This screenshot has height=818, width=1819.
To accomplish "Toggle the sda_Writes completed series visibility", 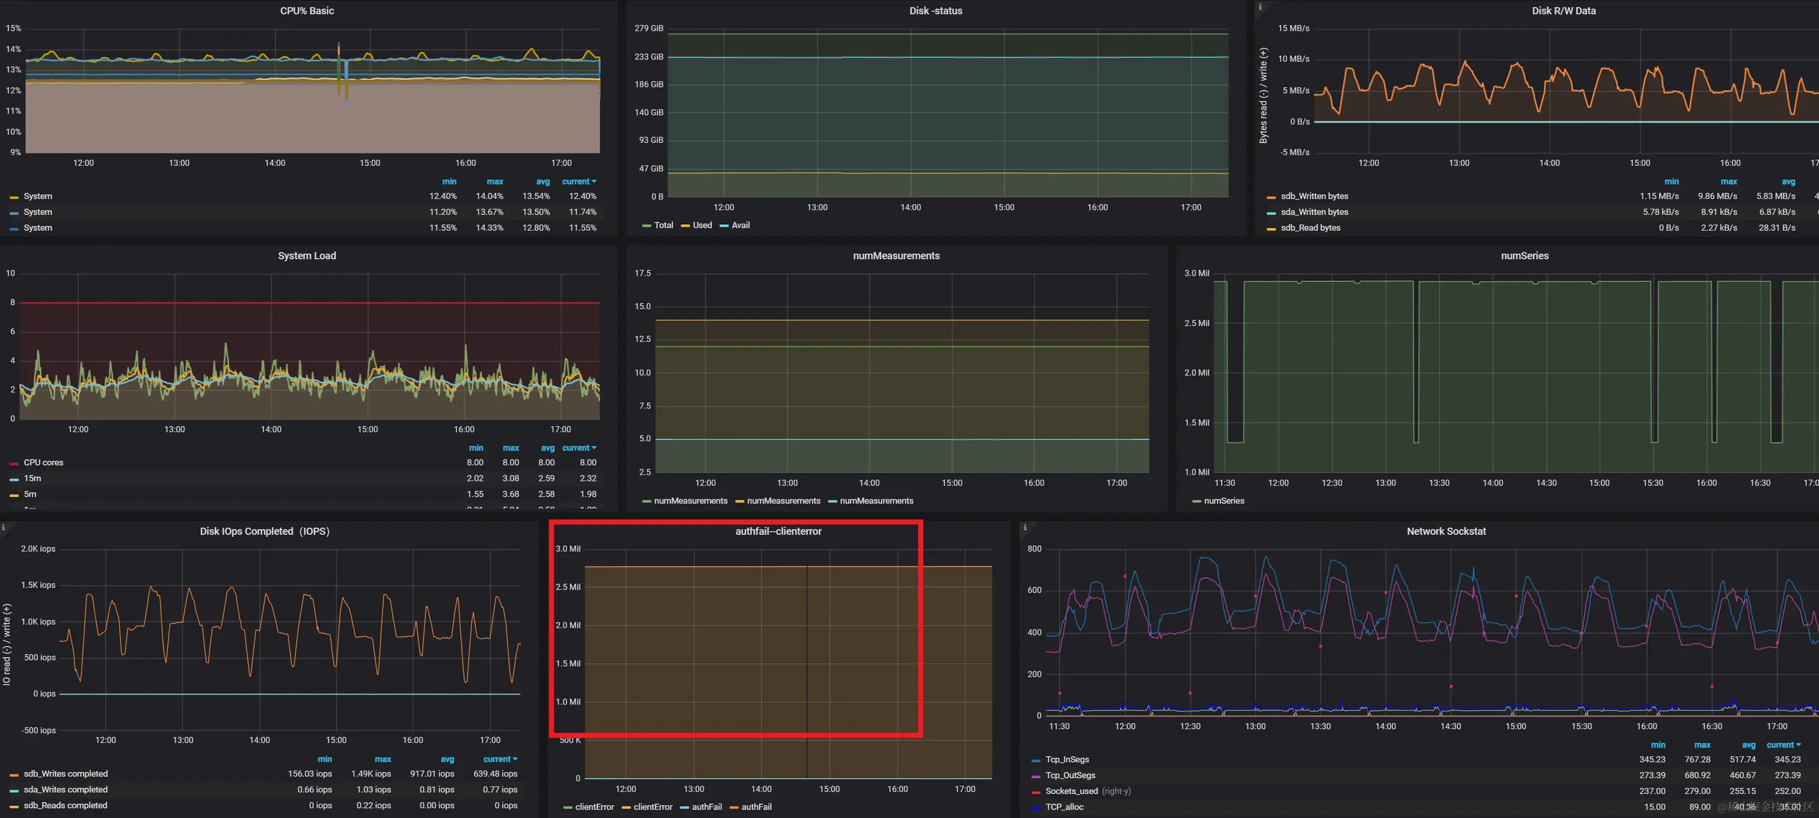I will click(65, 789).
